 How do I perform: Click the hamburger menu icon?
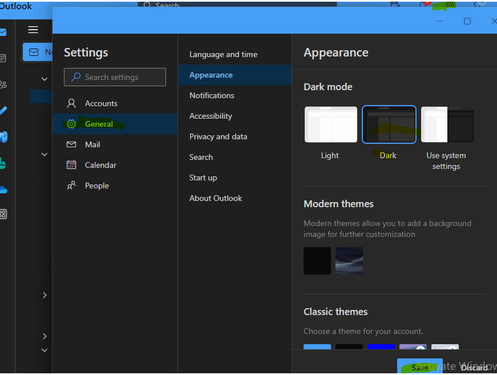tap(33, 30)
